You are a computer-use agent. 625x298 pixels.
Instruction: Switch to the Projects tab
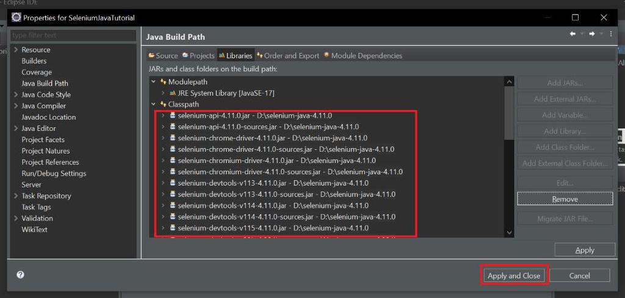pos(198,55)
